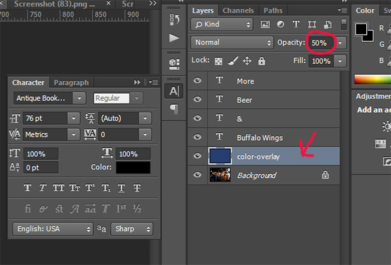391x265 pixels.
Task: Open the Opacity slider arrow
Action: [340, 43]
